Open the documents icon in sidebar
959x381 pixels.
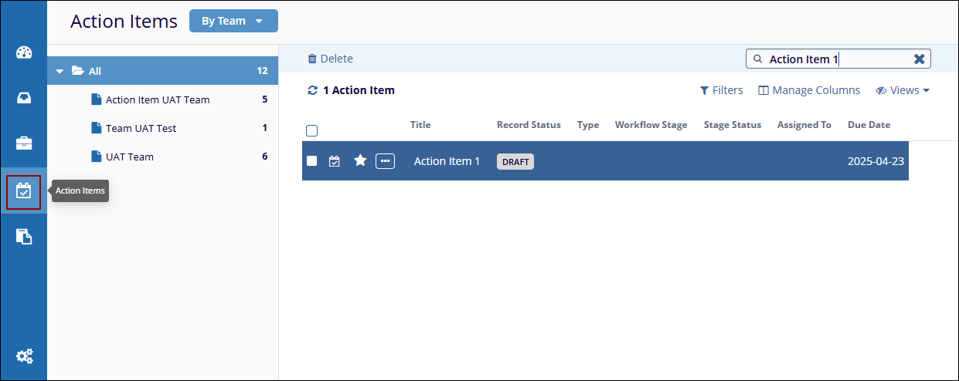pos(23,237)
